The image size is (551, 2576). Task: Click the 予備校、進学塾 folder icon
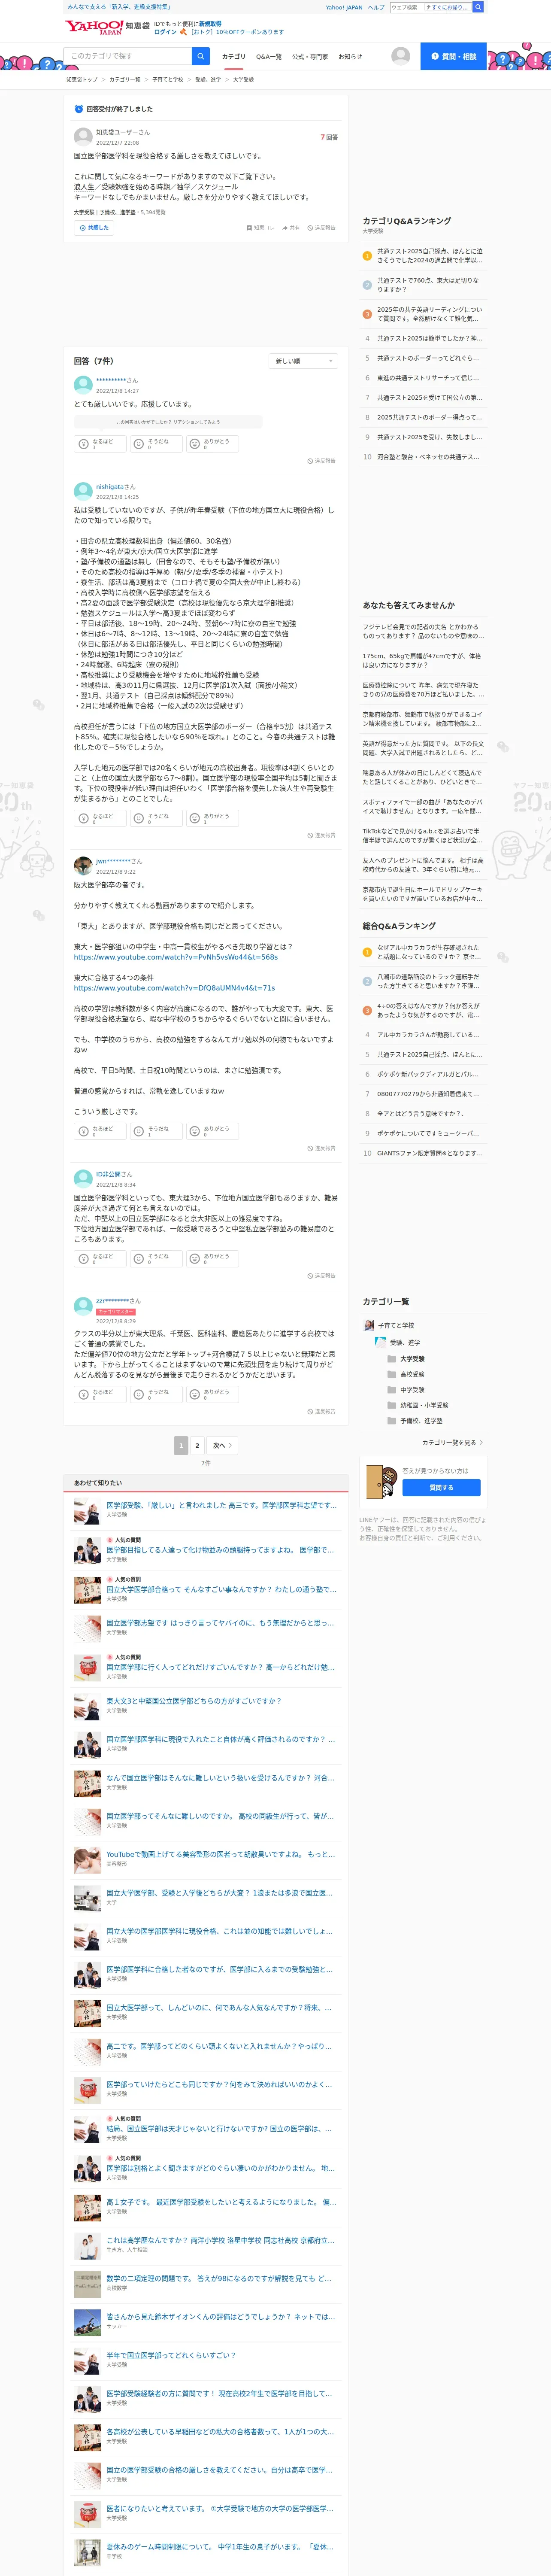click(392, 1421)
